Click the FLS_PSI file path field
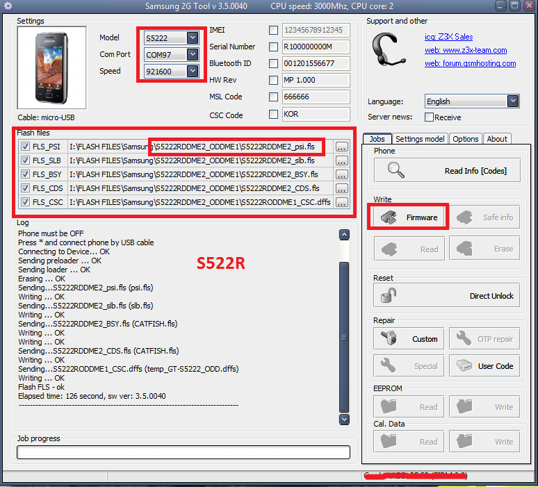Image resolution: width=538 pixels, height=487 pixels. pyautogui.click(x=200, y=147)
